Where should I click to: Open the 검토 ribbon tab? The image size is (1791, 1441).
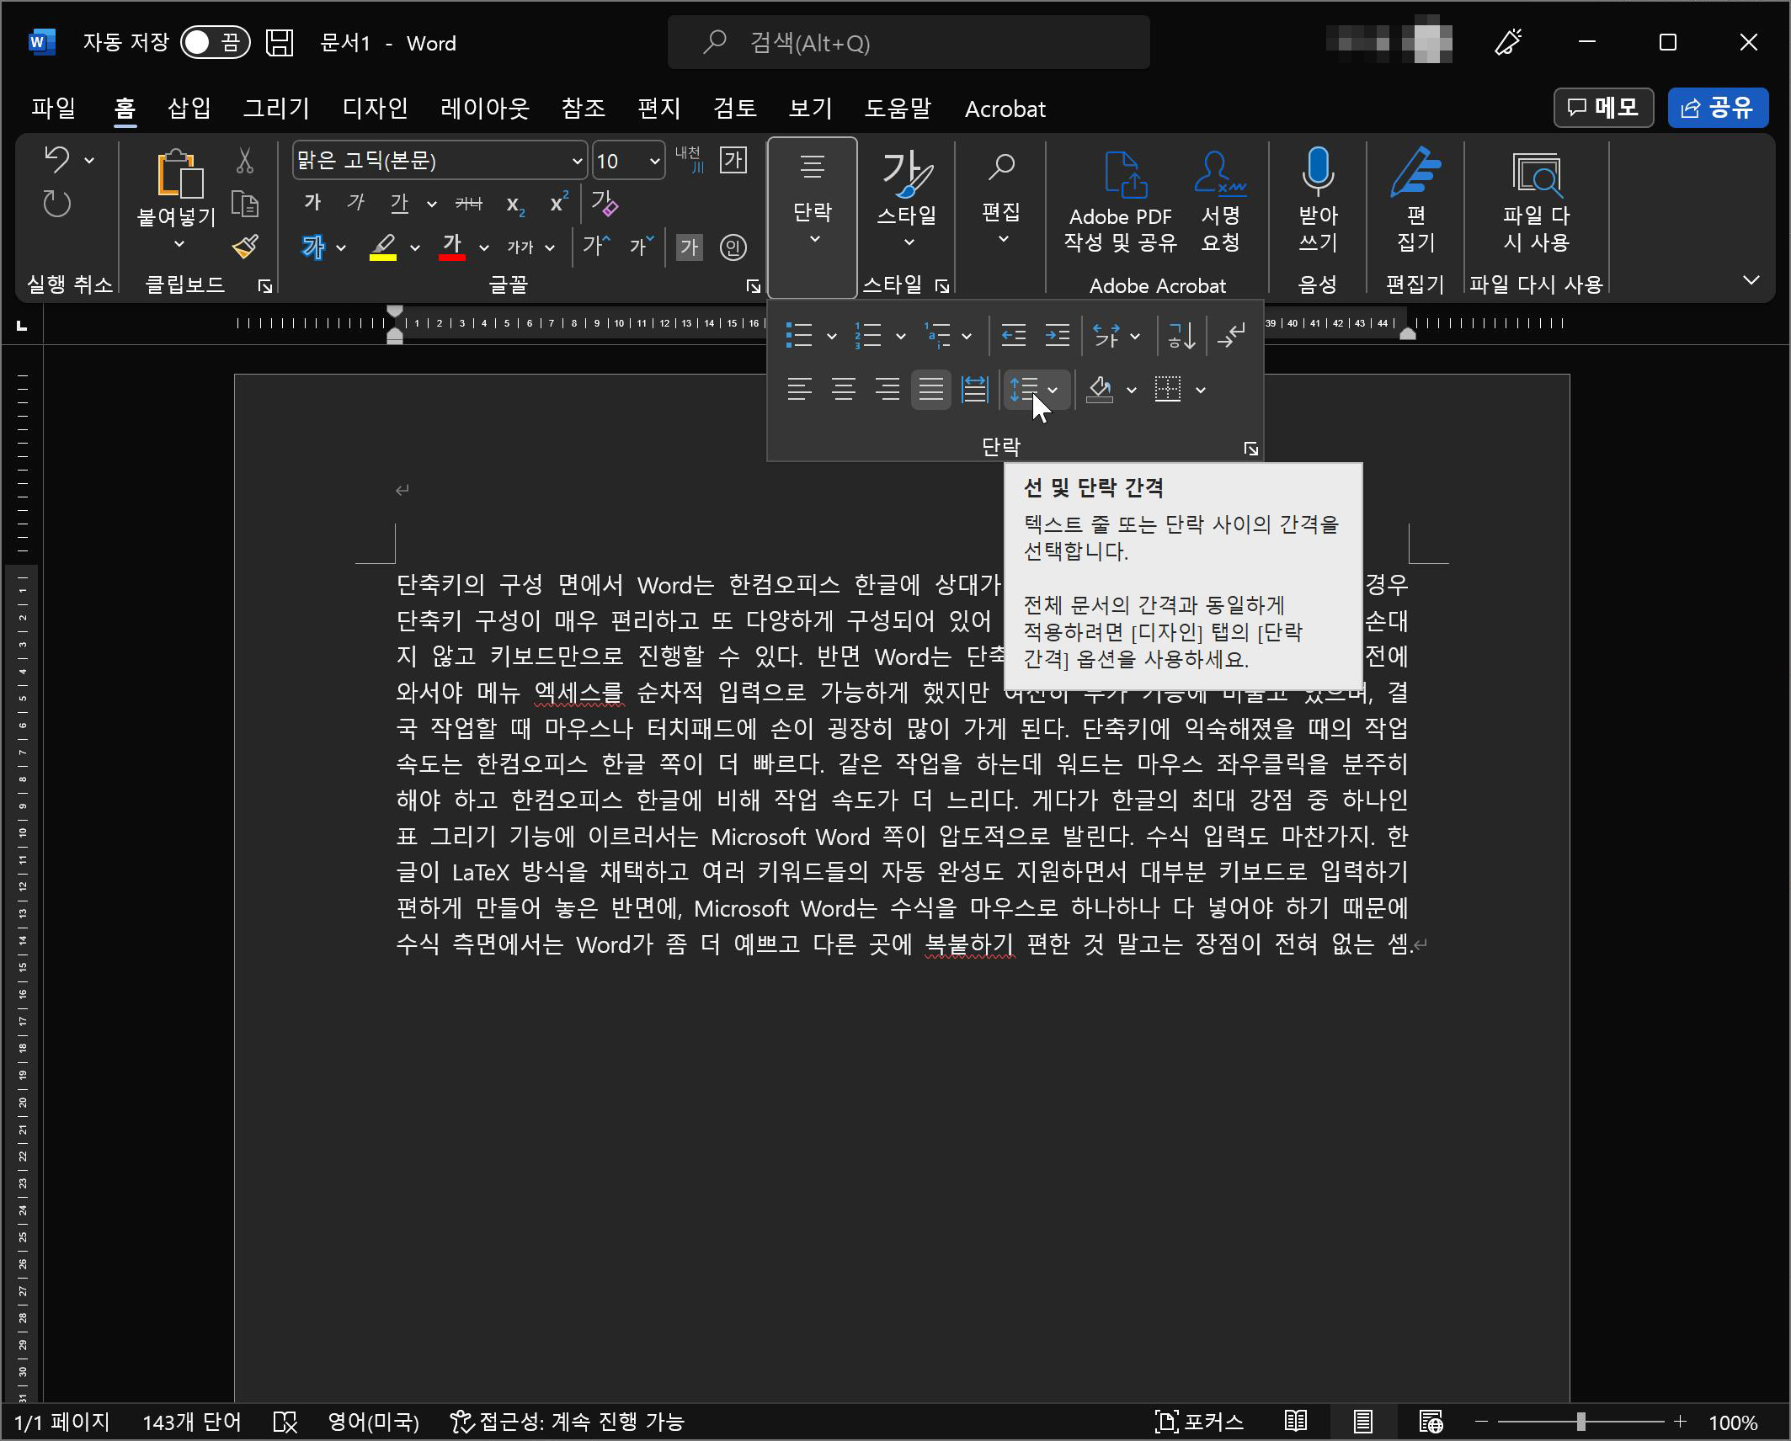(734, 109)
